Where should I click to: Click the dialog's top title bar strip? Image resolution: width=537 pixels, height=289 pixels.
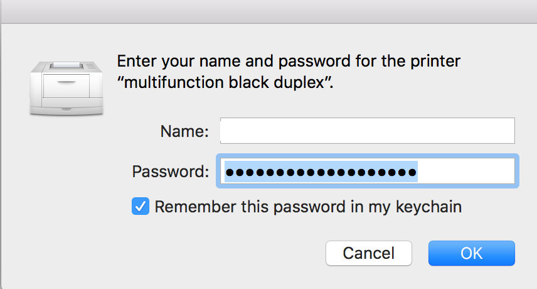pos(268,11)
